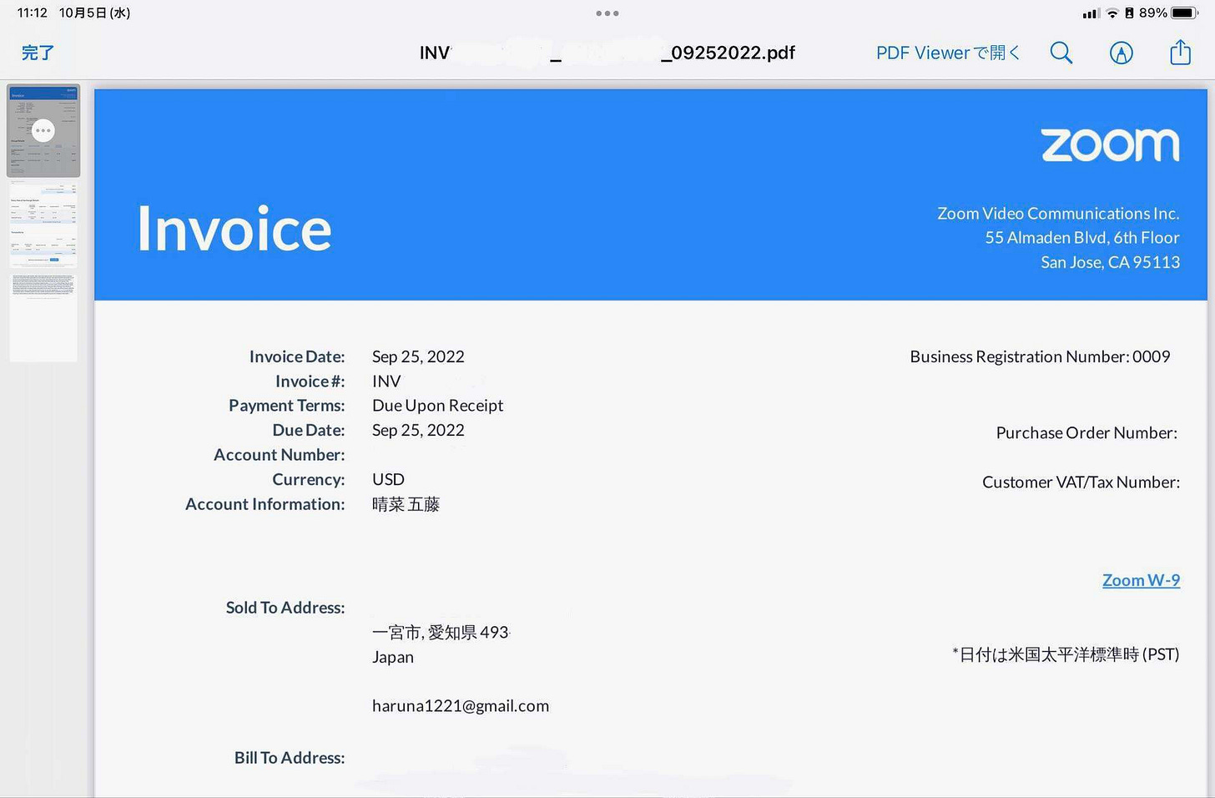This screenshot has height=798, width=1215.
Task: Click the Purchase Order Number label
Action: pos(1086,432)
